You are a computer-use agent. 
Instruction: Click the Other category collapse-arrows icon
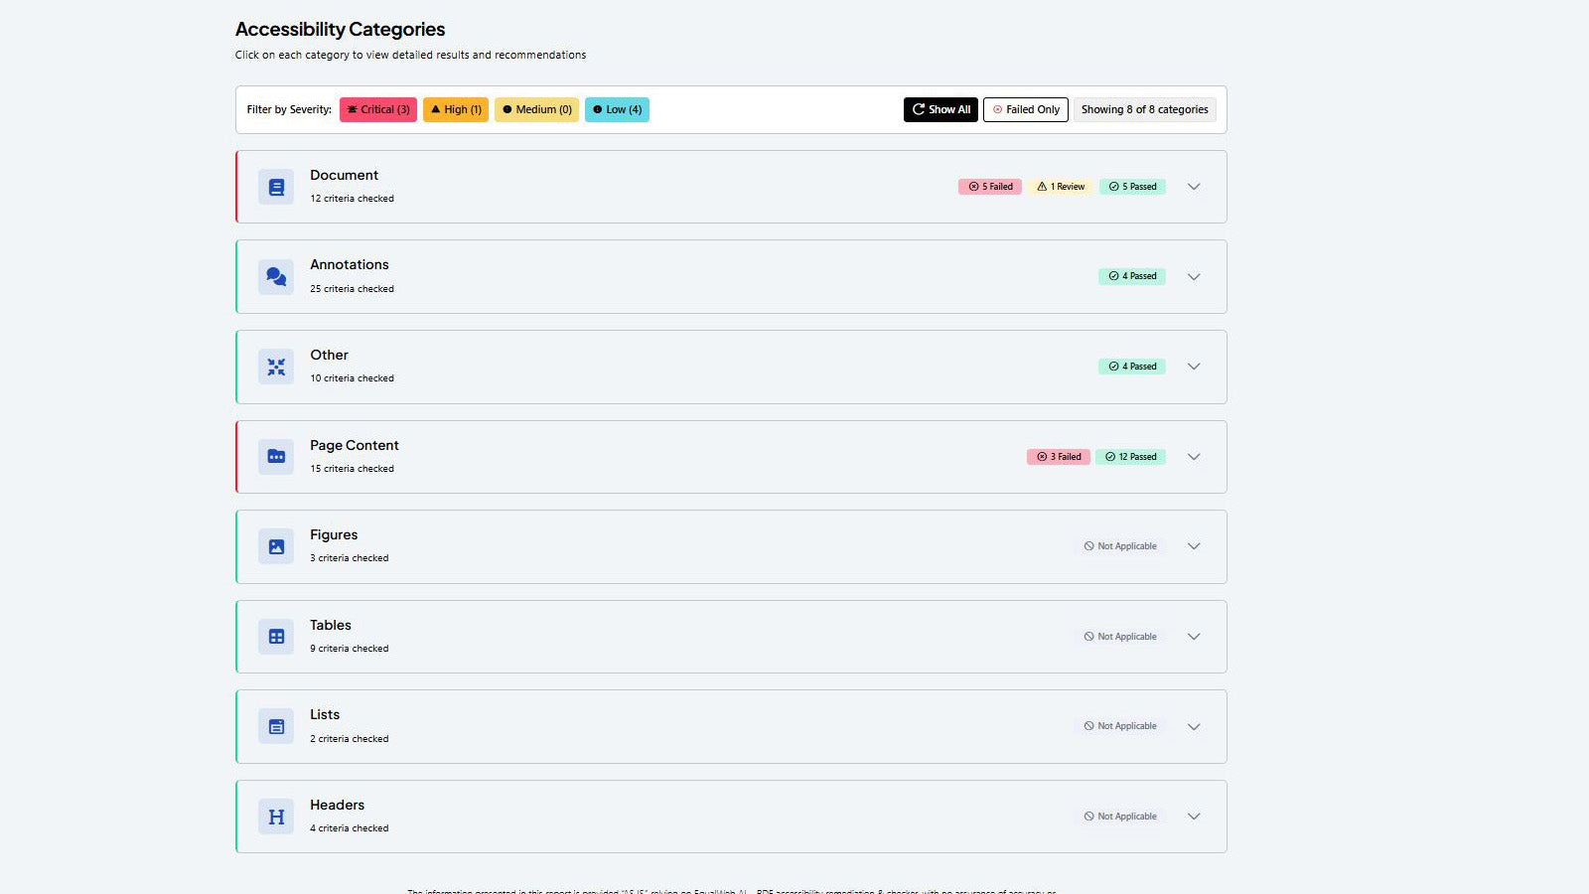(276, 368)
